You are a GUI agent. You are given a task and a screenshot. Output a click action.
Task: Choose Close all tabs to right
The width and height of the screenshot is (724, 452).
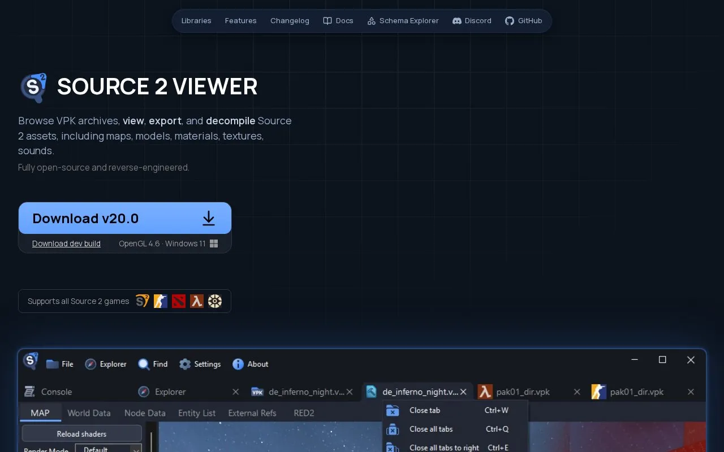pos(455,447)
